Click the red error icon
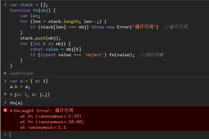This screenshot has height=139, width=209. (5, 110)
